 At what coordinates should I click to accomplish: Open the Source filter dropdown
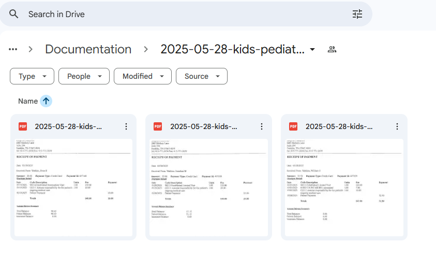click(x=201, y=76)
